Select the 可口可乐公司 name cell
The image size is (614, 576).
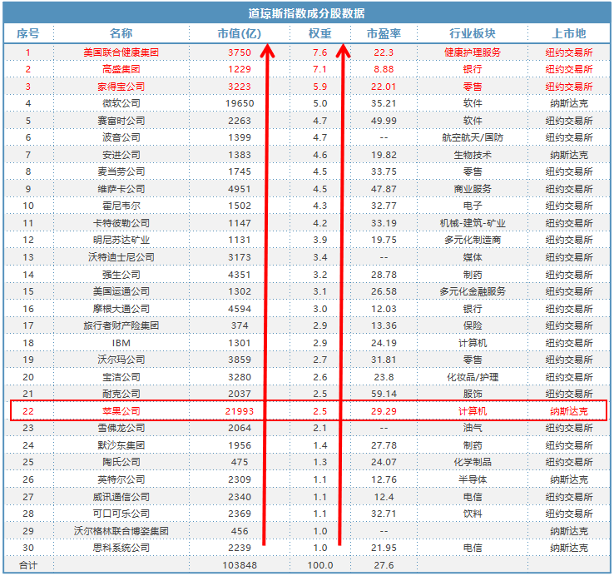(x=121, y=514)
